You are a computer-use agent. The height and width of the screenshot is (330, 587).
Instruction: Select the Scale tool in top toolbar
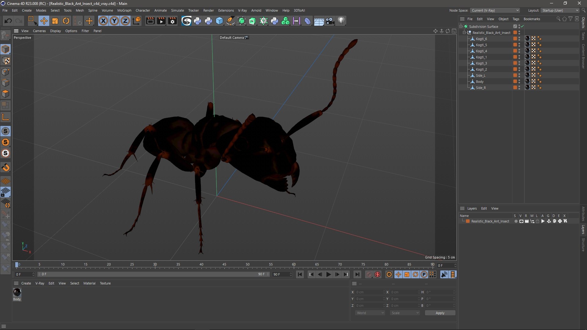[55, 21]
